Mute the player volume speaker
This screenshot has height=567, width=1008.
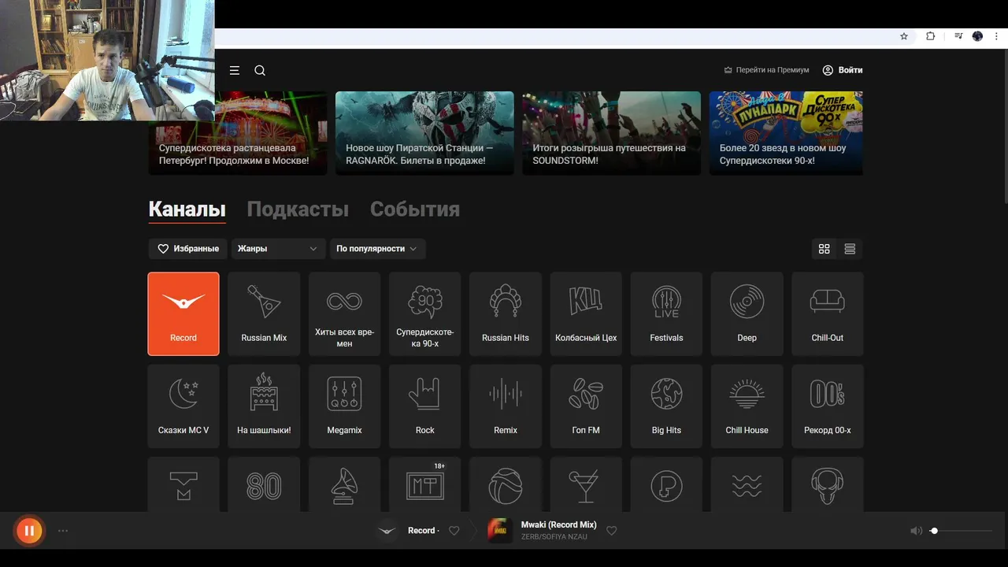(916, 531)
